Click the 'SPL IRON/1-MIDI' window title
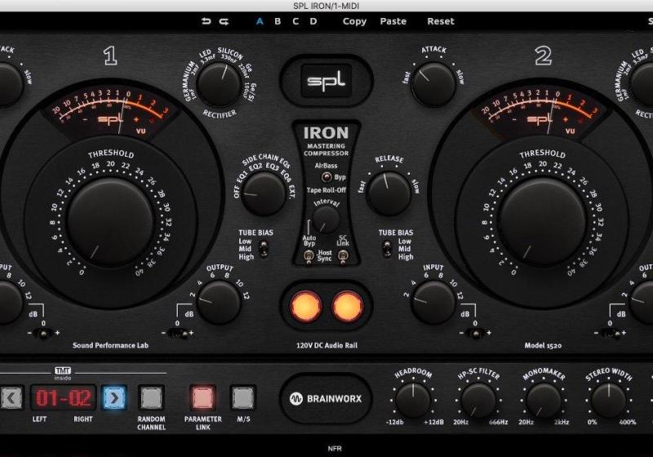Viewport: 653px width, 457px height. (x=326, y=6)
